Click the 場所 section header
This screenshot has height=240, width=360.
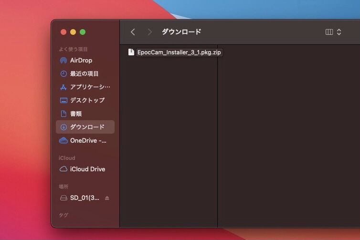(x=64, y=187)
